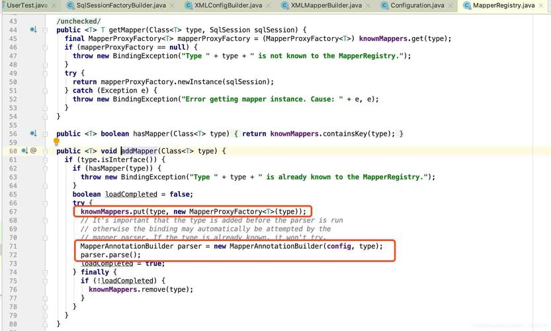Collapse the catch block fold at line 51
This screenshot has height=331, width=551.
pos(46,91)
